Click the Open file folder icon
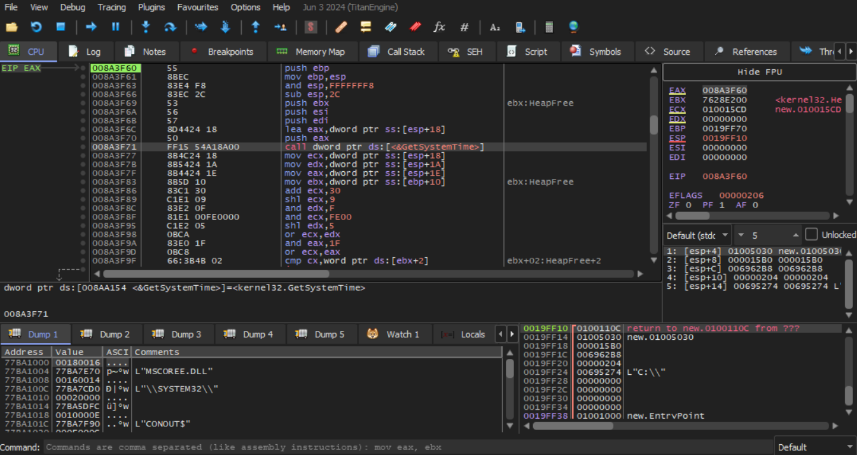Viewport: 857px width, 455px height. point(11,27)
